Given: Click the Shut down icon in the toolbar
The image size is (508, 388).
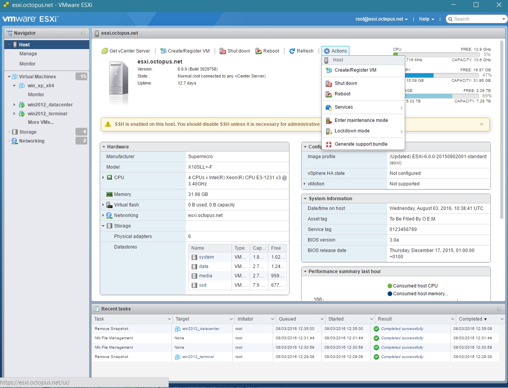Looking at the screenshot, I should 223,51.
